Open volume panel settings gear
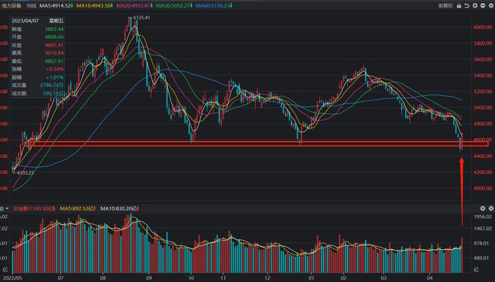The width and height of the screenshot is (495, 282). pyautogui.click(x=491, y=208)
